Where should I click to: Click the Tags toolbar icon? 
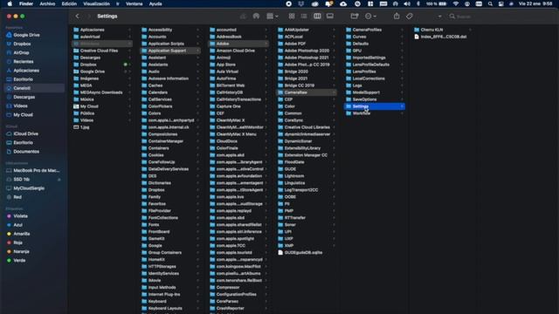coord(410,17)
